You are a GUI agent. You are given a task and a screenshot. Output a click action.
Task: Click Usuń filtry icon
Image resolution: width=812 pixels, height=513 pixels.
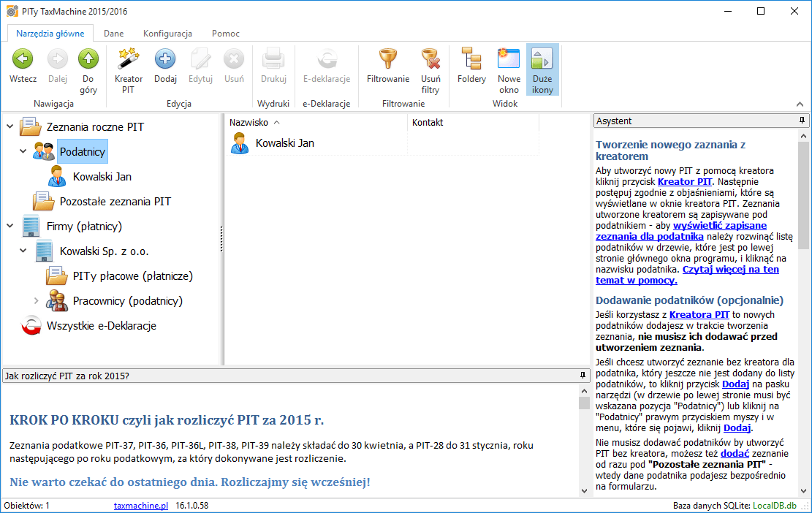(x=430, y=60)
